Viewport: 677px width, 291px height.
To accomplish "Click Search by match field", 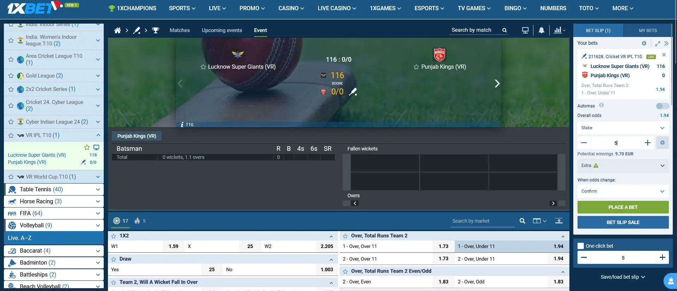I will point(475,30).
